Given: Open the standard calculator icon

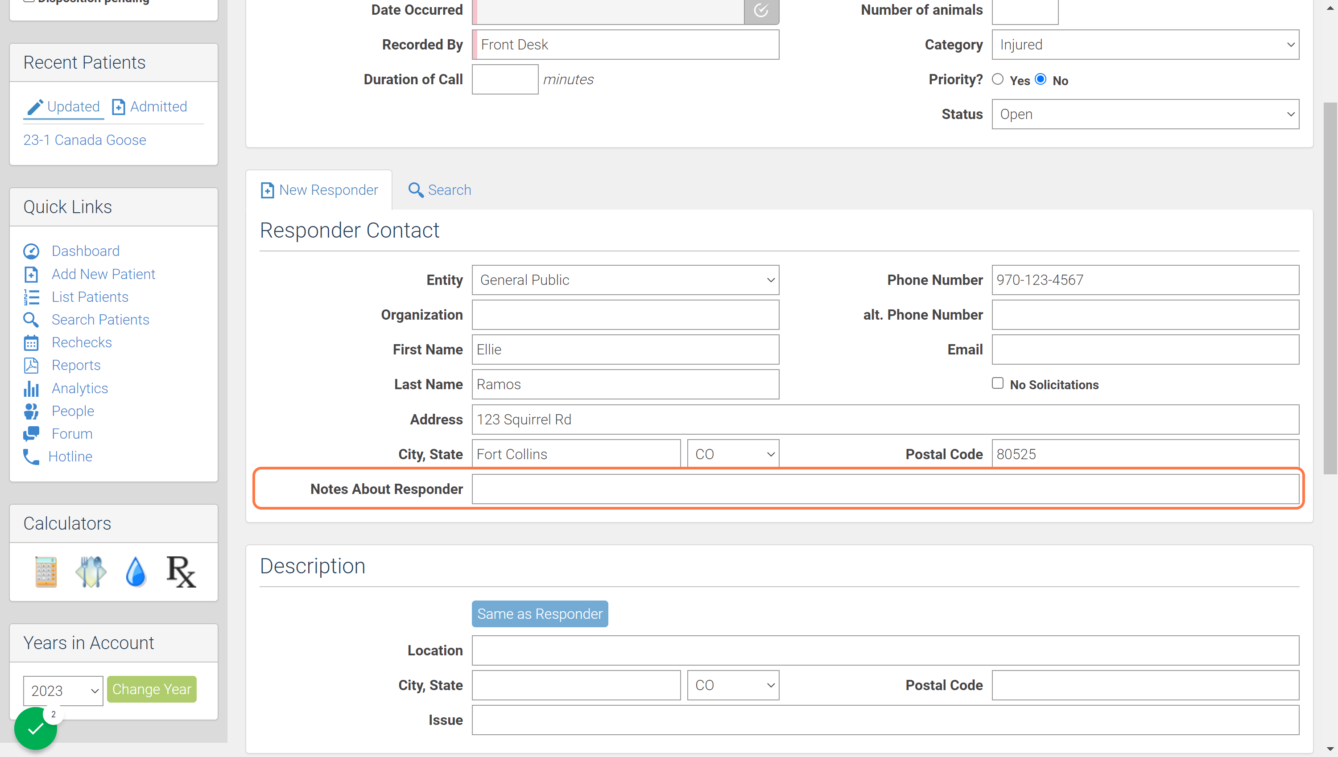Looking at the screenshot, I should pyautogui.click(x=46, y=572).
